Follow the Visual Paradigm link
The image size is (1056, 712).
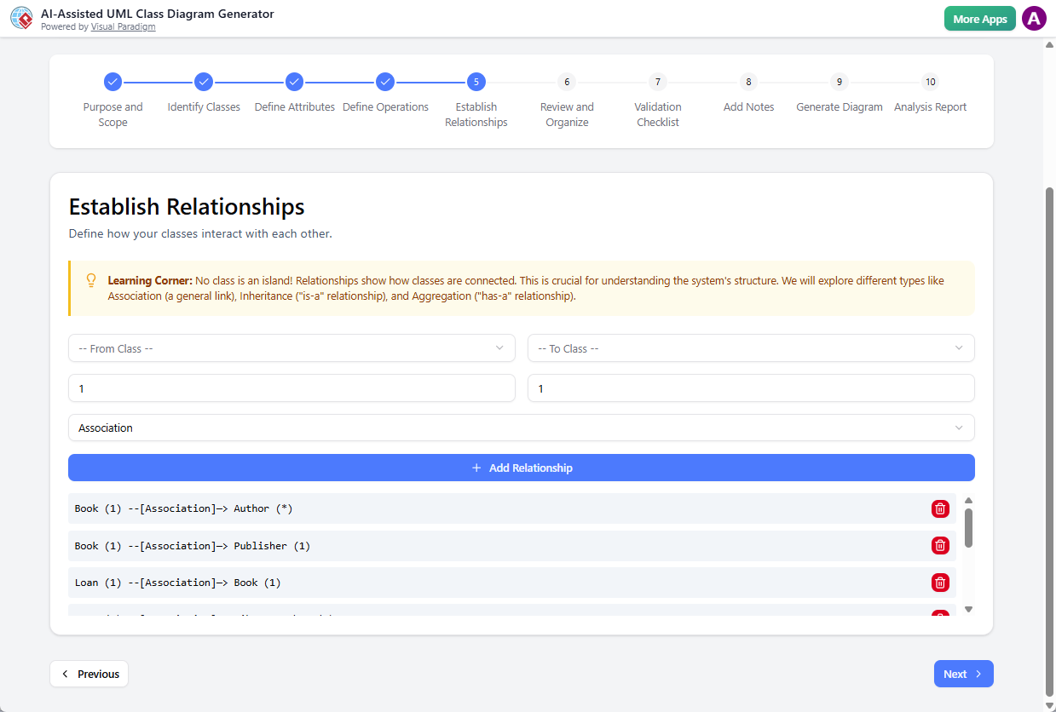123,27
